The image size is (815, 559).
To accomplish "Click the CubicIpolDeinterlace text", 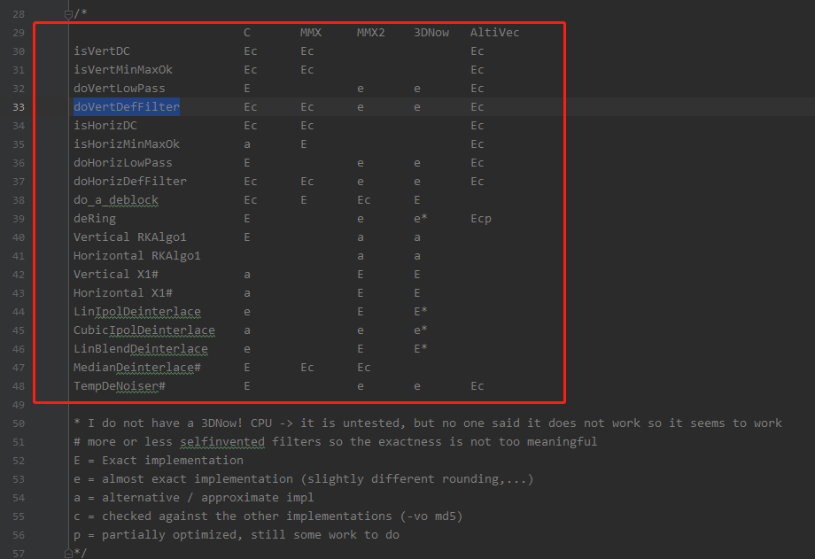I will coord(144,330).
